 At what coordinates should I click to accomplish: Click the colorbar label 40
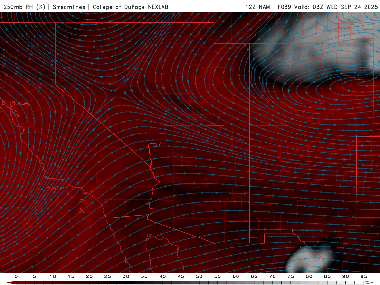[x=162, y=276]
